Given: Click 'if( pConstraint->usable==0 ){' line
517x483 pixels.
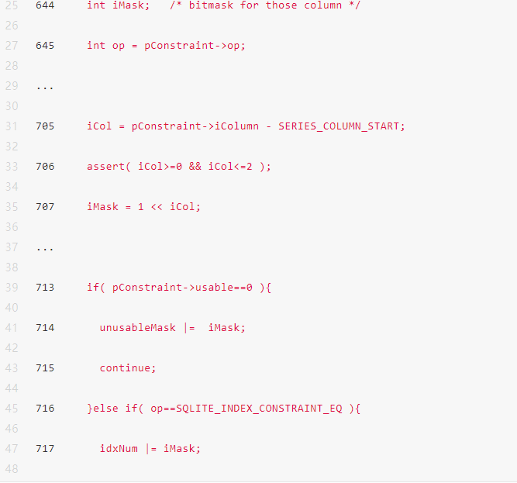Looking at the screenshot, I should (x=179, y=288).
